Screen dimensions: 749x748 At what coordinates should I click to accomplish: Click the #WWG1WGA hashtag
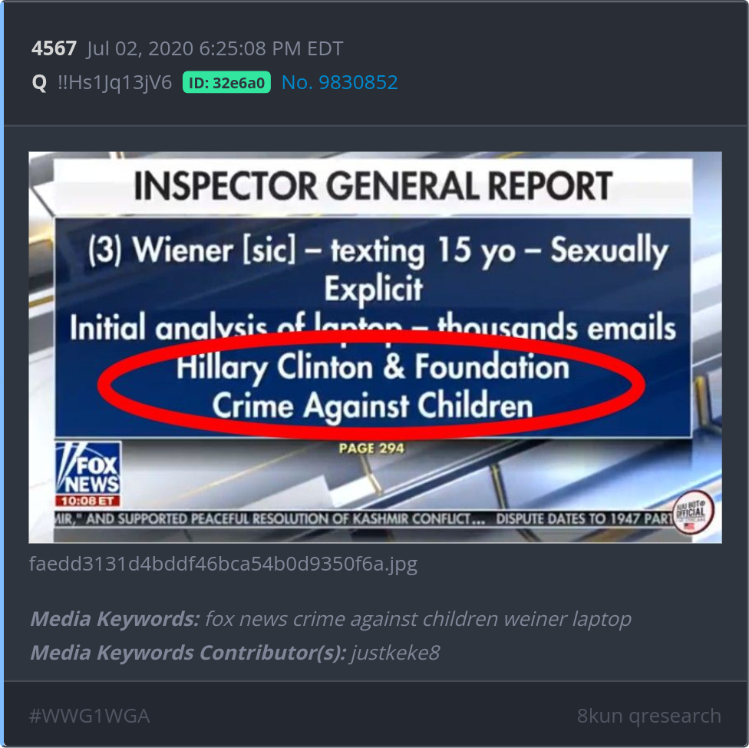click(x=89, y=716)
